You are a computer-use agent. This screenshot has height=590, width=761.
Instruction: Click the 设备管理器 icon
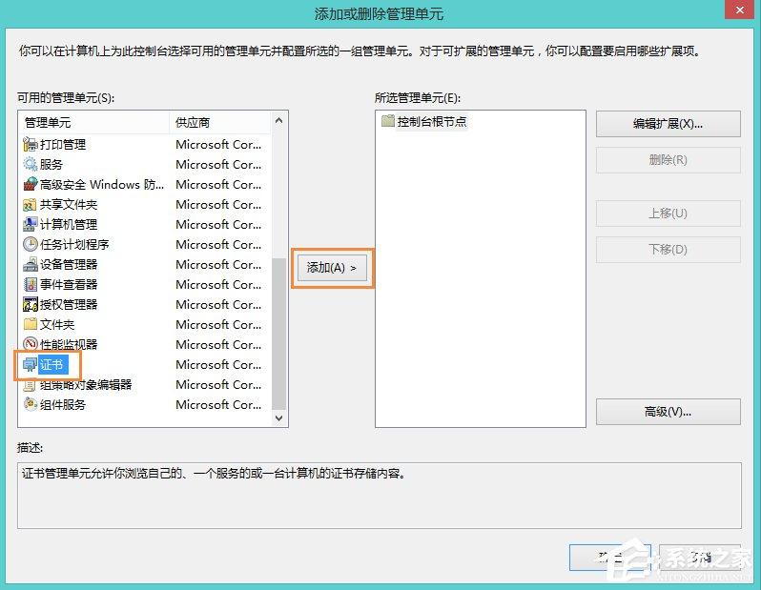coord(31,264)
